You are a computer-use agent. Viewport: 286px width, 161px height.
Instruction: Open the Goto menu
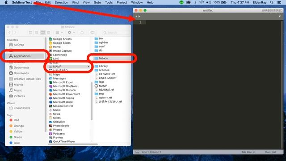click(x=97, y=2)
